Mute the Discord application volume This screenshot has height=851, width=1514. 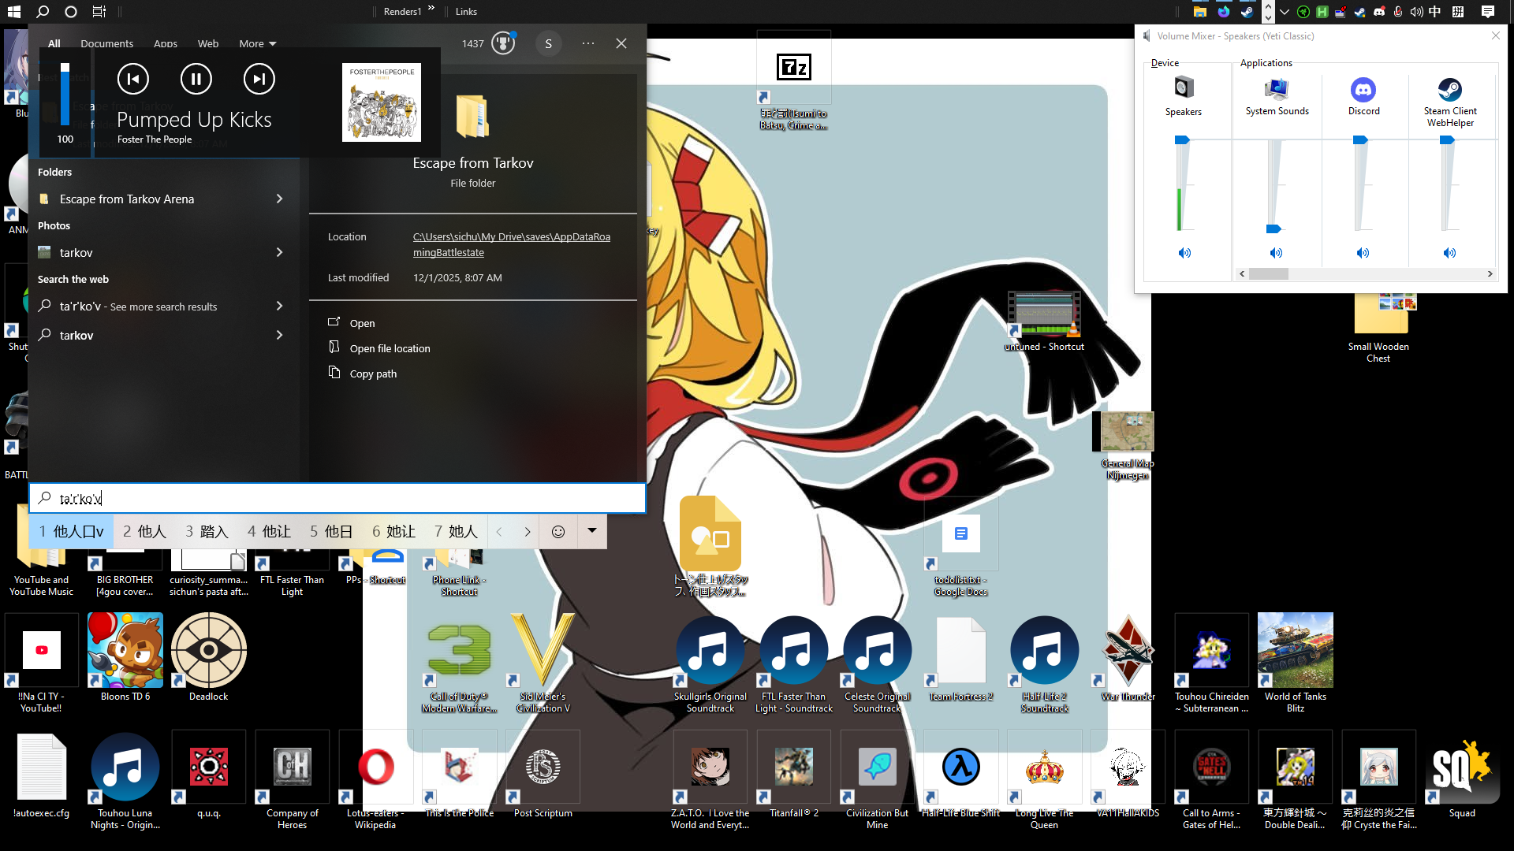pos(1363,253)
